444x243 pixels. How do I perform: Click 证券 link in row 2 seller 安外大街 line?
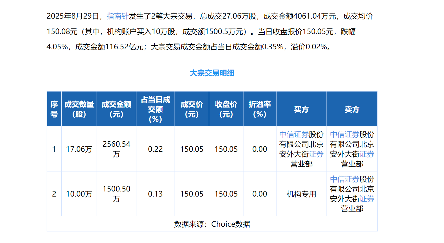367,199
